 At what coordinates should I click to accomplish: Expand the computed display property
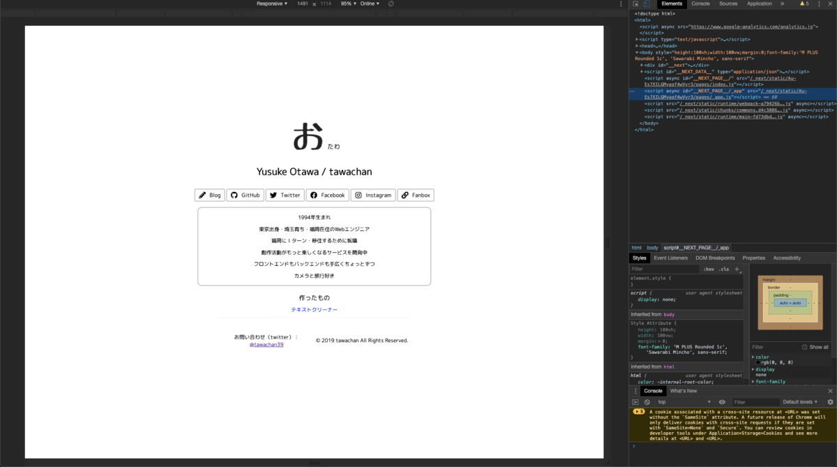tap(753, 369)
